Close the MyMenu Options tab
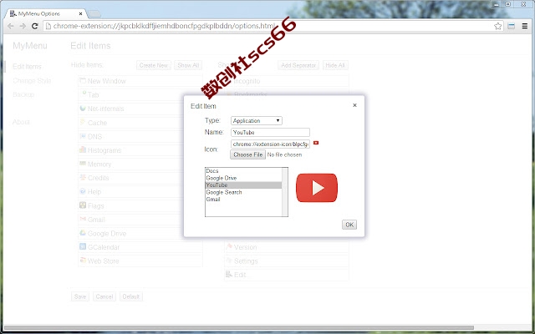The image size is (535, 334). 80,14
